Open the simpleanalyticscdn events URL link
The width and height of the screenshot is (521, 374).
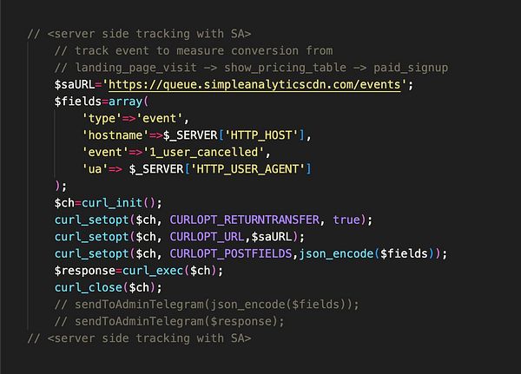tap(254, 85)
